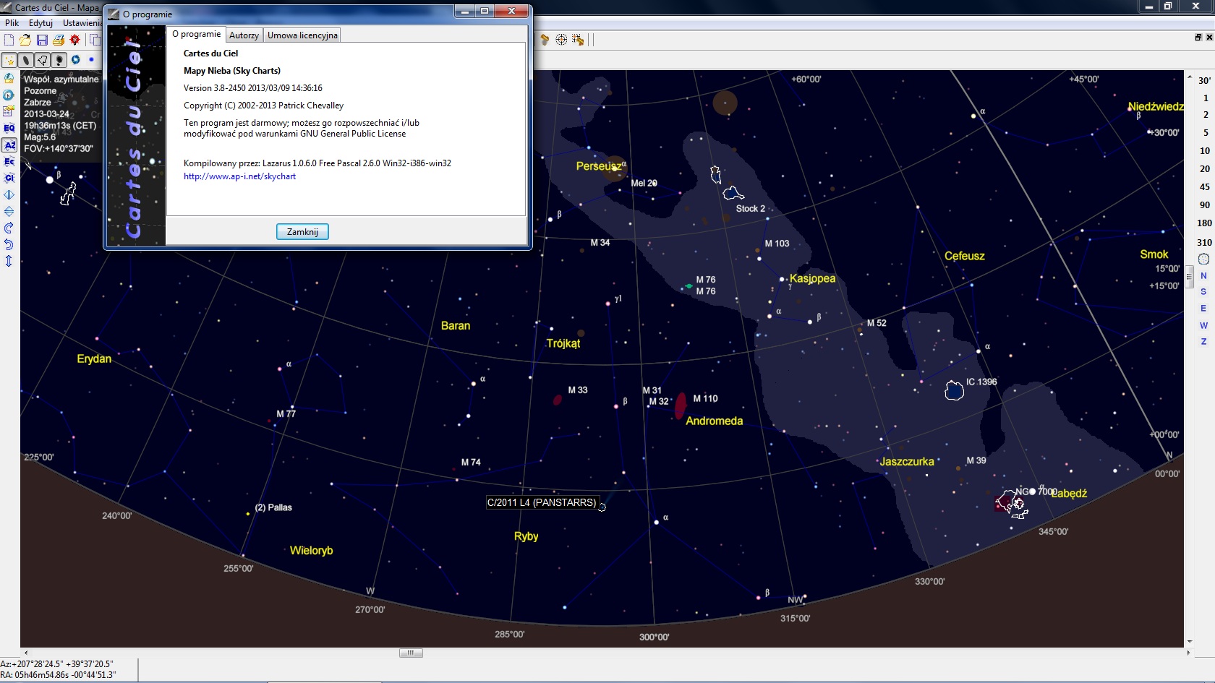Screen dimensions: 1215x683
Task: Point the chart North with N button
Action: point(1203,275)
